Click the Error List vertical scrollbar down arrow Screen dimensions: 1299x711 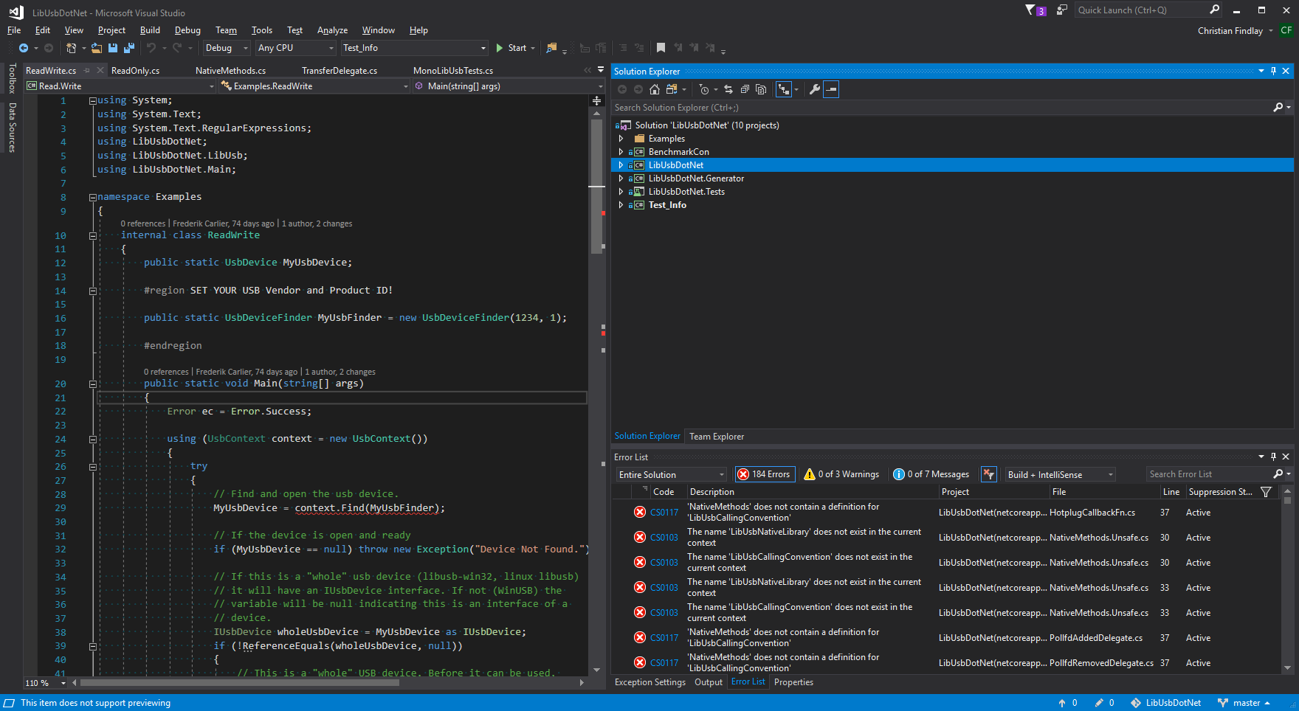coord(1287,668)
